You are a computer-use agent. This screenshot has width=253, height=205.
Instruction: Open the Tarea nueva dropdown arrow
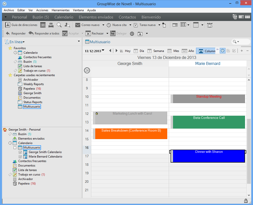(x=159, y=25)
